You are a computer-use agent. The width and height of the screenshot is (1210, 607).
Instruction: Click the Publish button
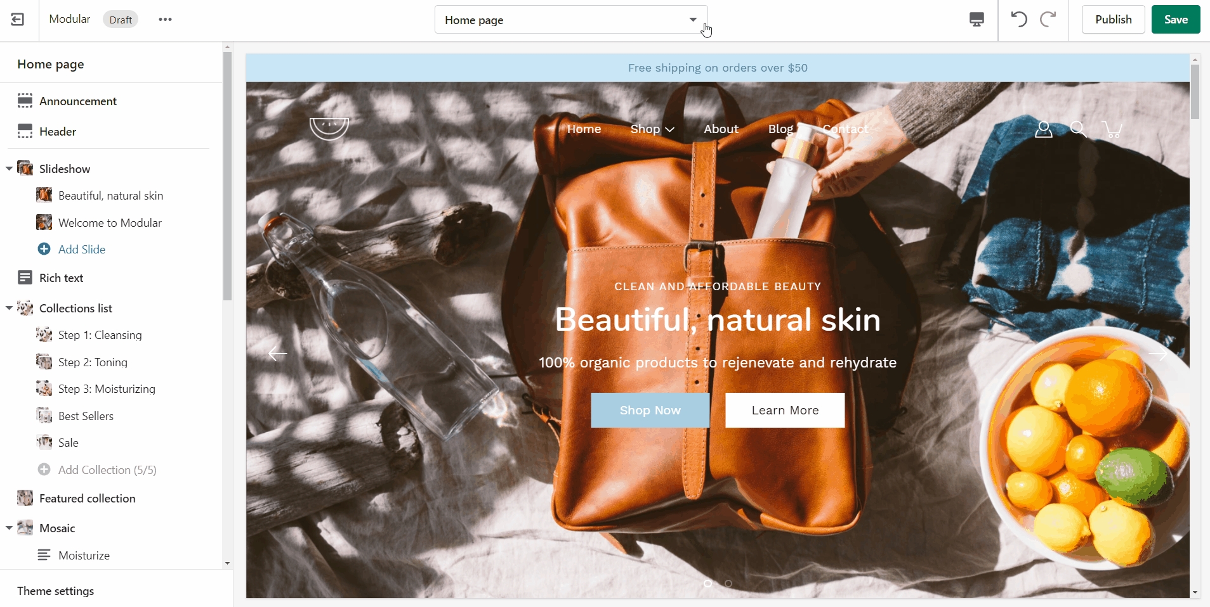tap(1114, 20)
